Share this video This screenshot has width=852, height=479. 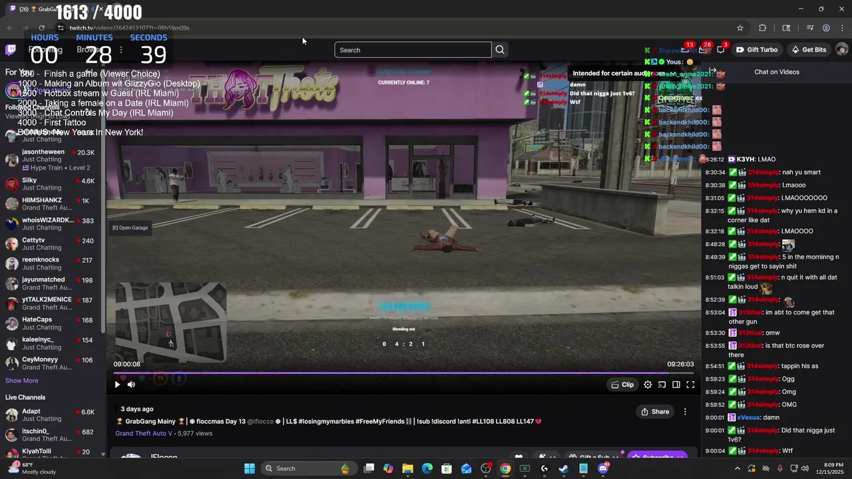[655, 412]
